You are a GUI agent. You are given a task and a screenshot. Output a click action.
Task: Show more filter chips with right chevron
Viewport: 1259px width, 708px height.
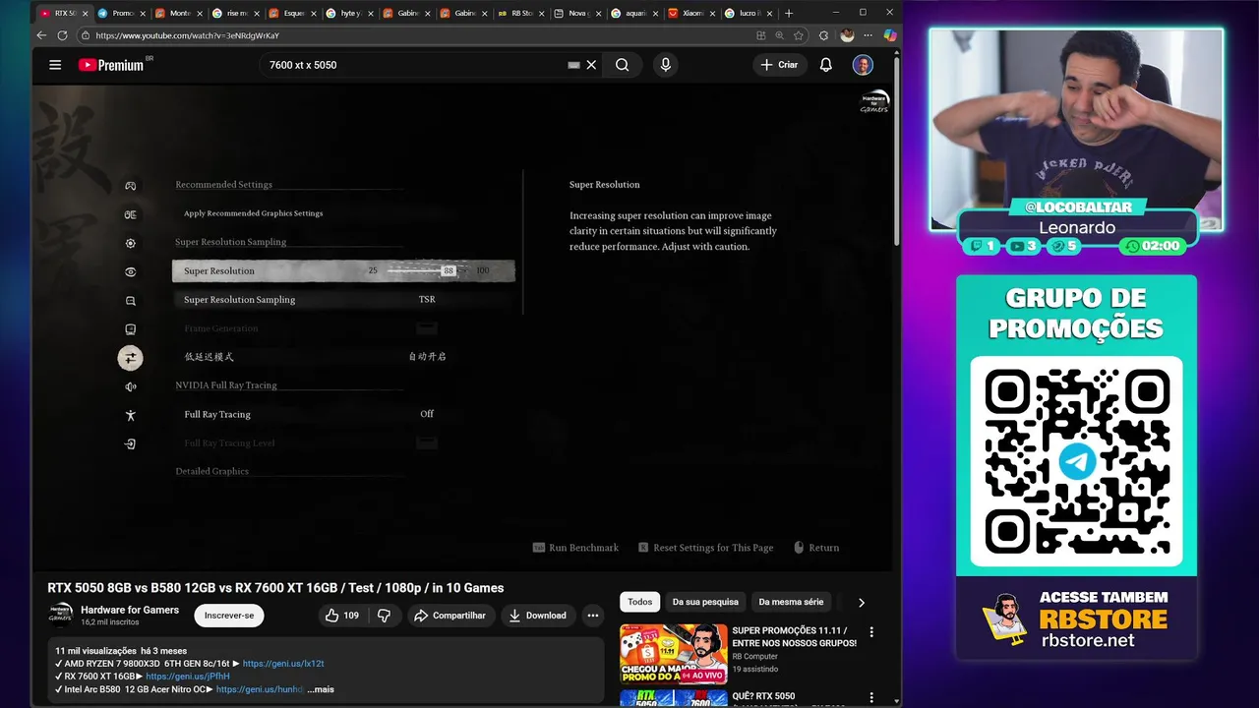[862, 602]
